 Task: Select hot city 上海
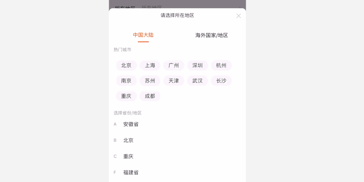pyautogui.click(x=150, y=65)
